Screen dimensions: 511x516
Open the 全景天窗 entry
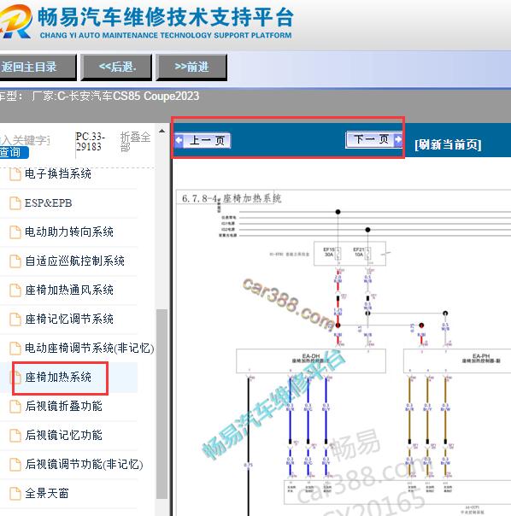coord(47,493)
